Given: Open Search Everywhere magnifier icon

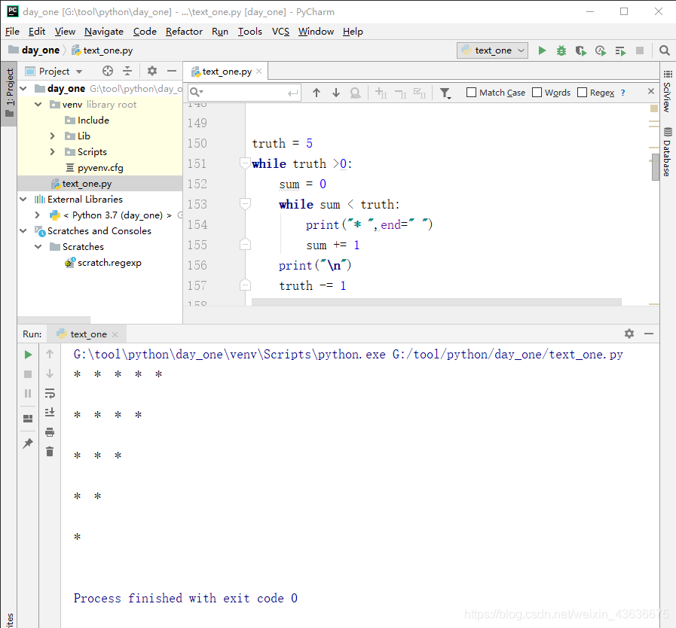Looking at the screenshot, I should 665,50.
